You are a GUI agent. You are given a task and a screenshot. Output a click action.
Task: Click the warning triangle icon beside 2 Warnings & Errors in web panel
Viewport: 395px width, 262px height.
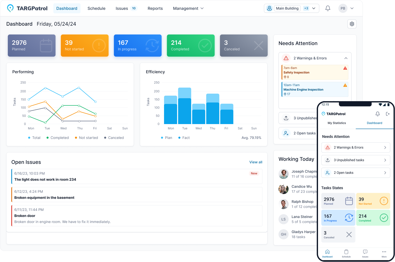[286, 58]
